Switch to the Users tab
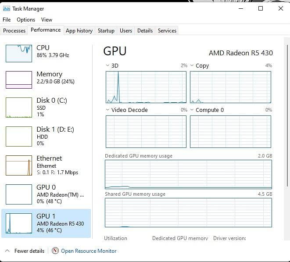Screen dimensions: 290x262 click(126, 31)
